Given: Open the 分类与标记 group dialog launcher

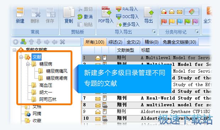Looking at the screenshot, I should click(197, 32).
